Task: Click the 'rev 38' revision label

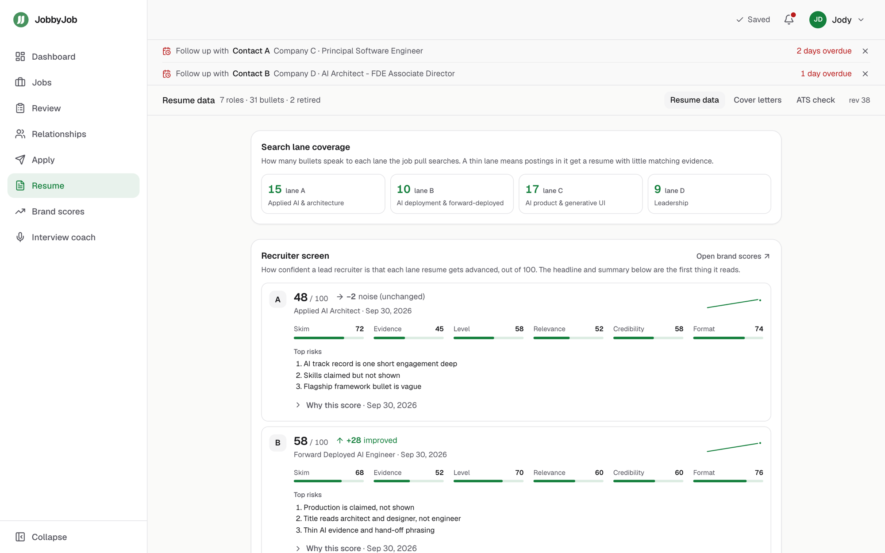Action: 859,100
